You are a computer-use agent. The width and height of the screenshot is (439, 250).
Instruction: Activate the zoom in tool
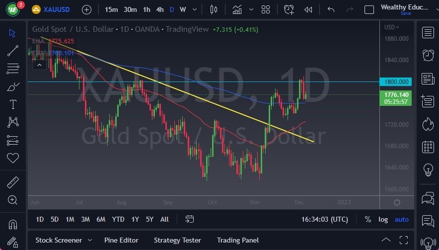click(x=12, y=200)
